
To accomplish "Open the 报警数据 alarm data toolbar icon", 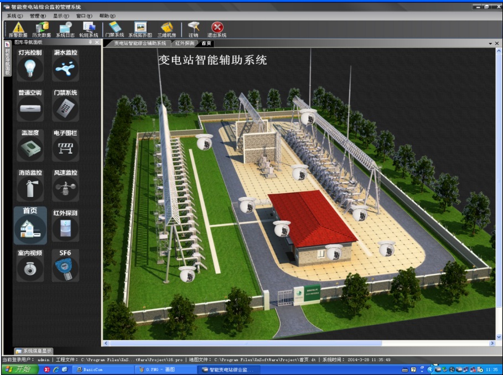I will tap(18, 29).
